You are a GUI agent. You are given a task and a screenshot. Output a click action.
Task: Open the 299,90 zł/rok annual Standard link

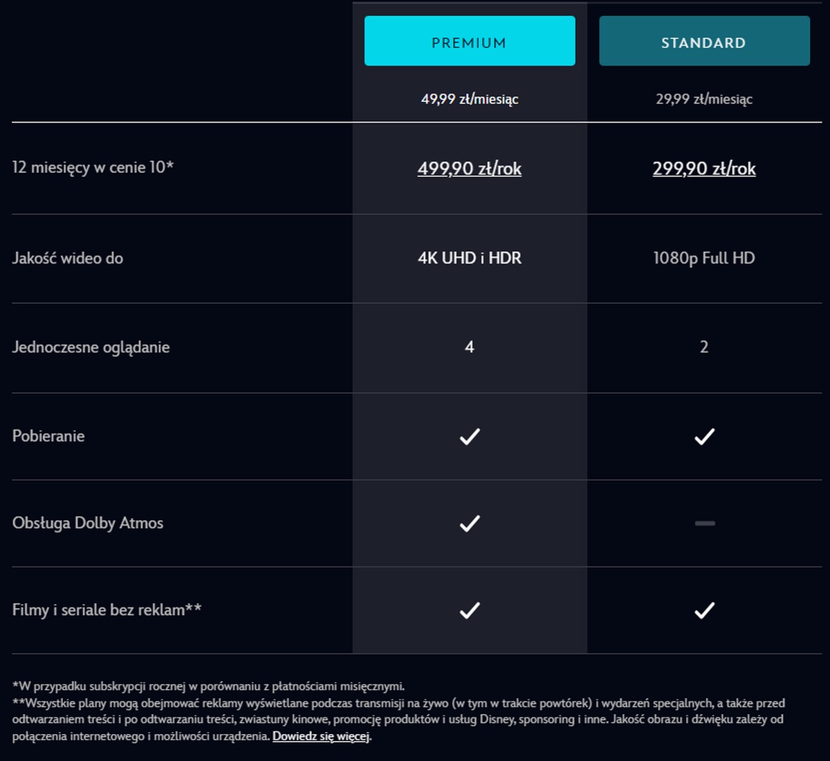(704, 169)
